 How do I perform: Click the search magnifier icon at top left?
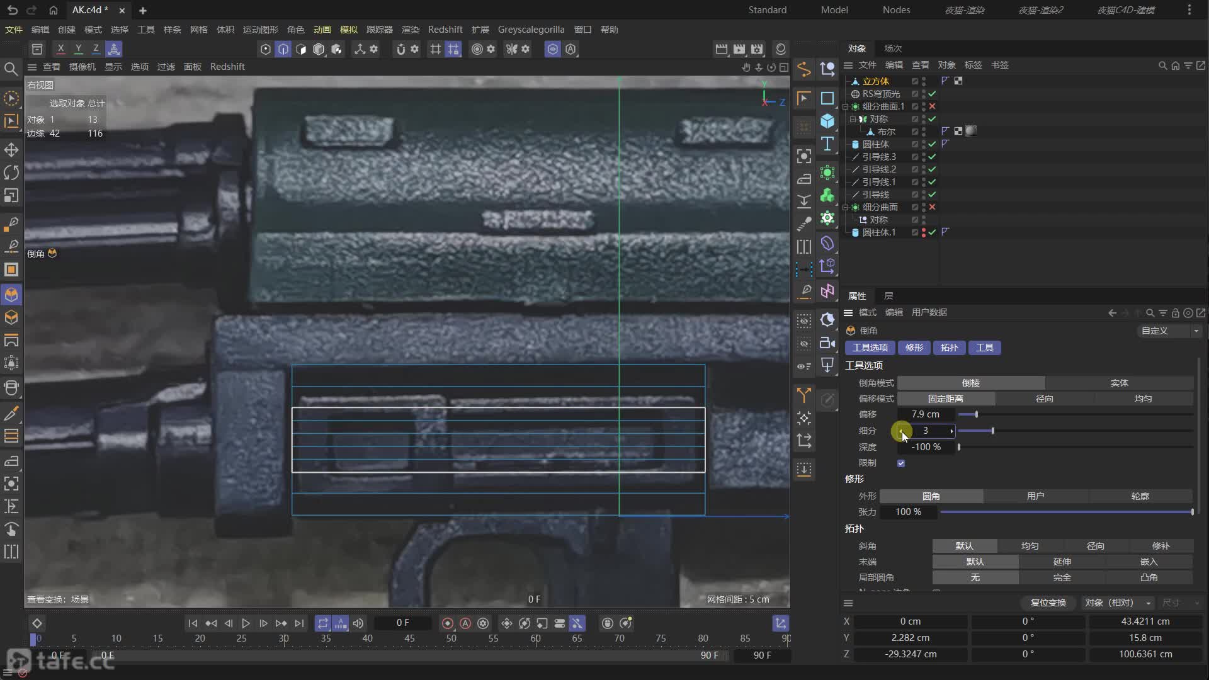coord(11,69)
